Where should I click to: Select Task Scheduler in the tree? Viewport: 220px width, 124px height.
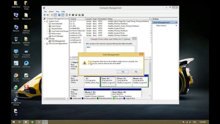coord(57,24)
